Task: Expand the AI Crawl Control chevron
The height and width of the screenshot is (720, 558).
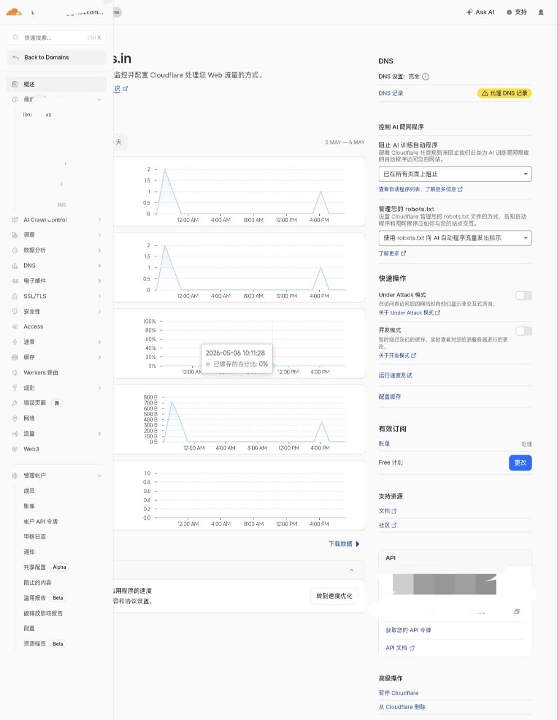Action: [x=99, y=220]
